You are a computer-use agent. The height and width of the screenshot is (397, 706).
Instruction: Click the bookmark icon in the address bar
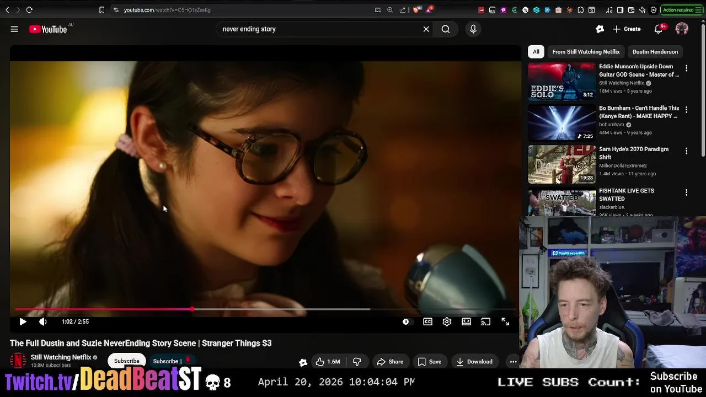click(x=101, y=10)
